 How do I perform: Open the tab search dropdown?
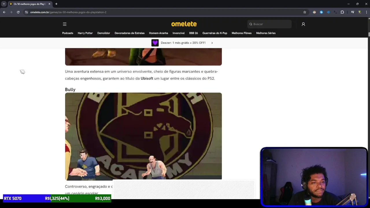(4, 4)
